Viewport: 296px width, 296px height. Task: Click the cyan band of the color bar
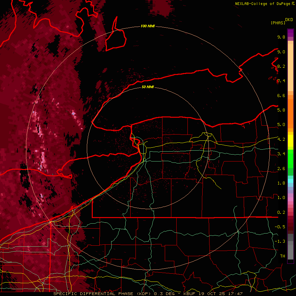tap(290, 181)
